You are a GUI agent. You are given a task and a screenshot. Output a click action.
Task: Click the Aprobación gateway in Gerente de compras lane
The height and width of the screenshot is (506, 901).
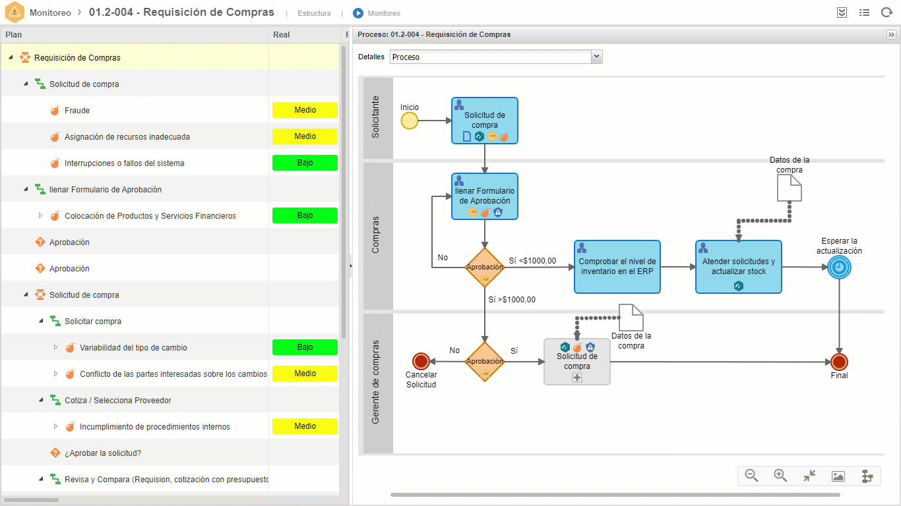[x=485, y=362]
